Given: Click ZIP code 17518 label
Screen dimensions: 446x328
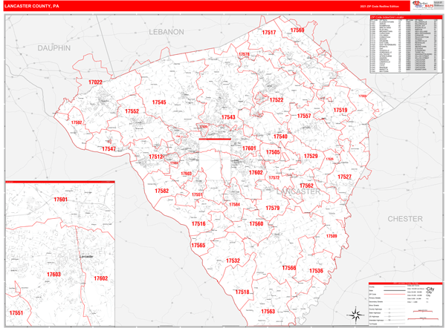Looking at the screenshot, I should click(242, 292).
